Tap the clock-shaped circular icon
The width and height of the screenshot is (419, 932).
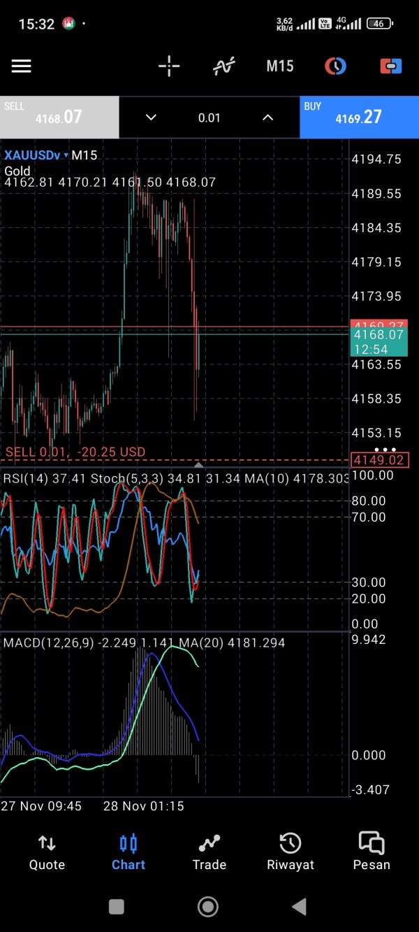tap(335, 66)
